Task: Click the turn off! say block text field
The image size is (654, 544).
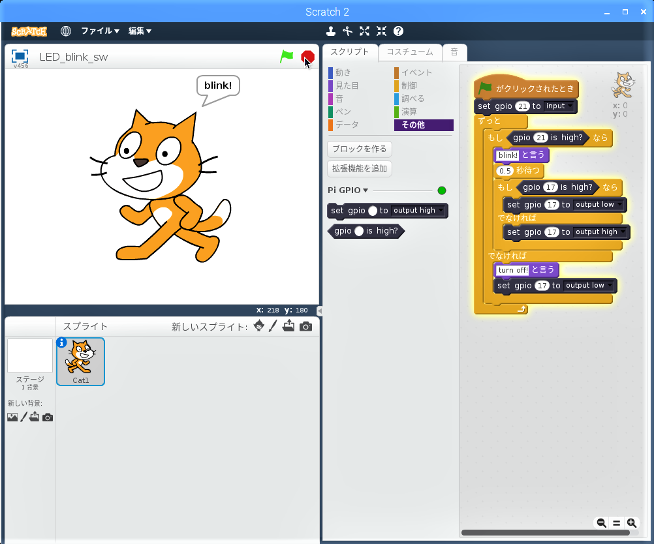Action: point(513,270)
